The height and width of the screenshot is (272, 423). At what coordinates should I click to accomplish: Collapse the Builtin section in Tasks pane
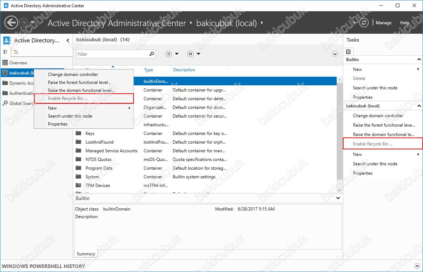419,59
